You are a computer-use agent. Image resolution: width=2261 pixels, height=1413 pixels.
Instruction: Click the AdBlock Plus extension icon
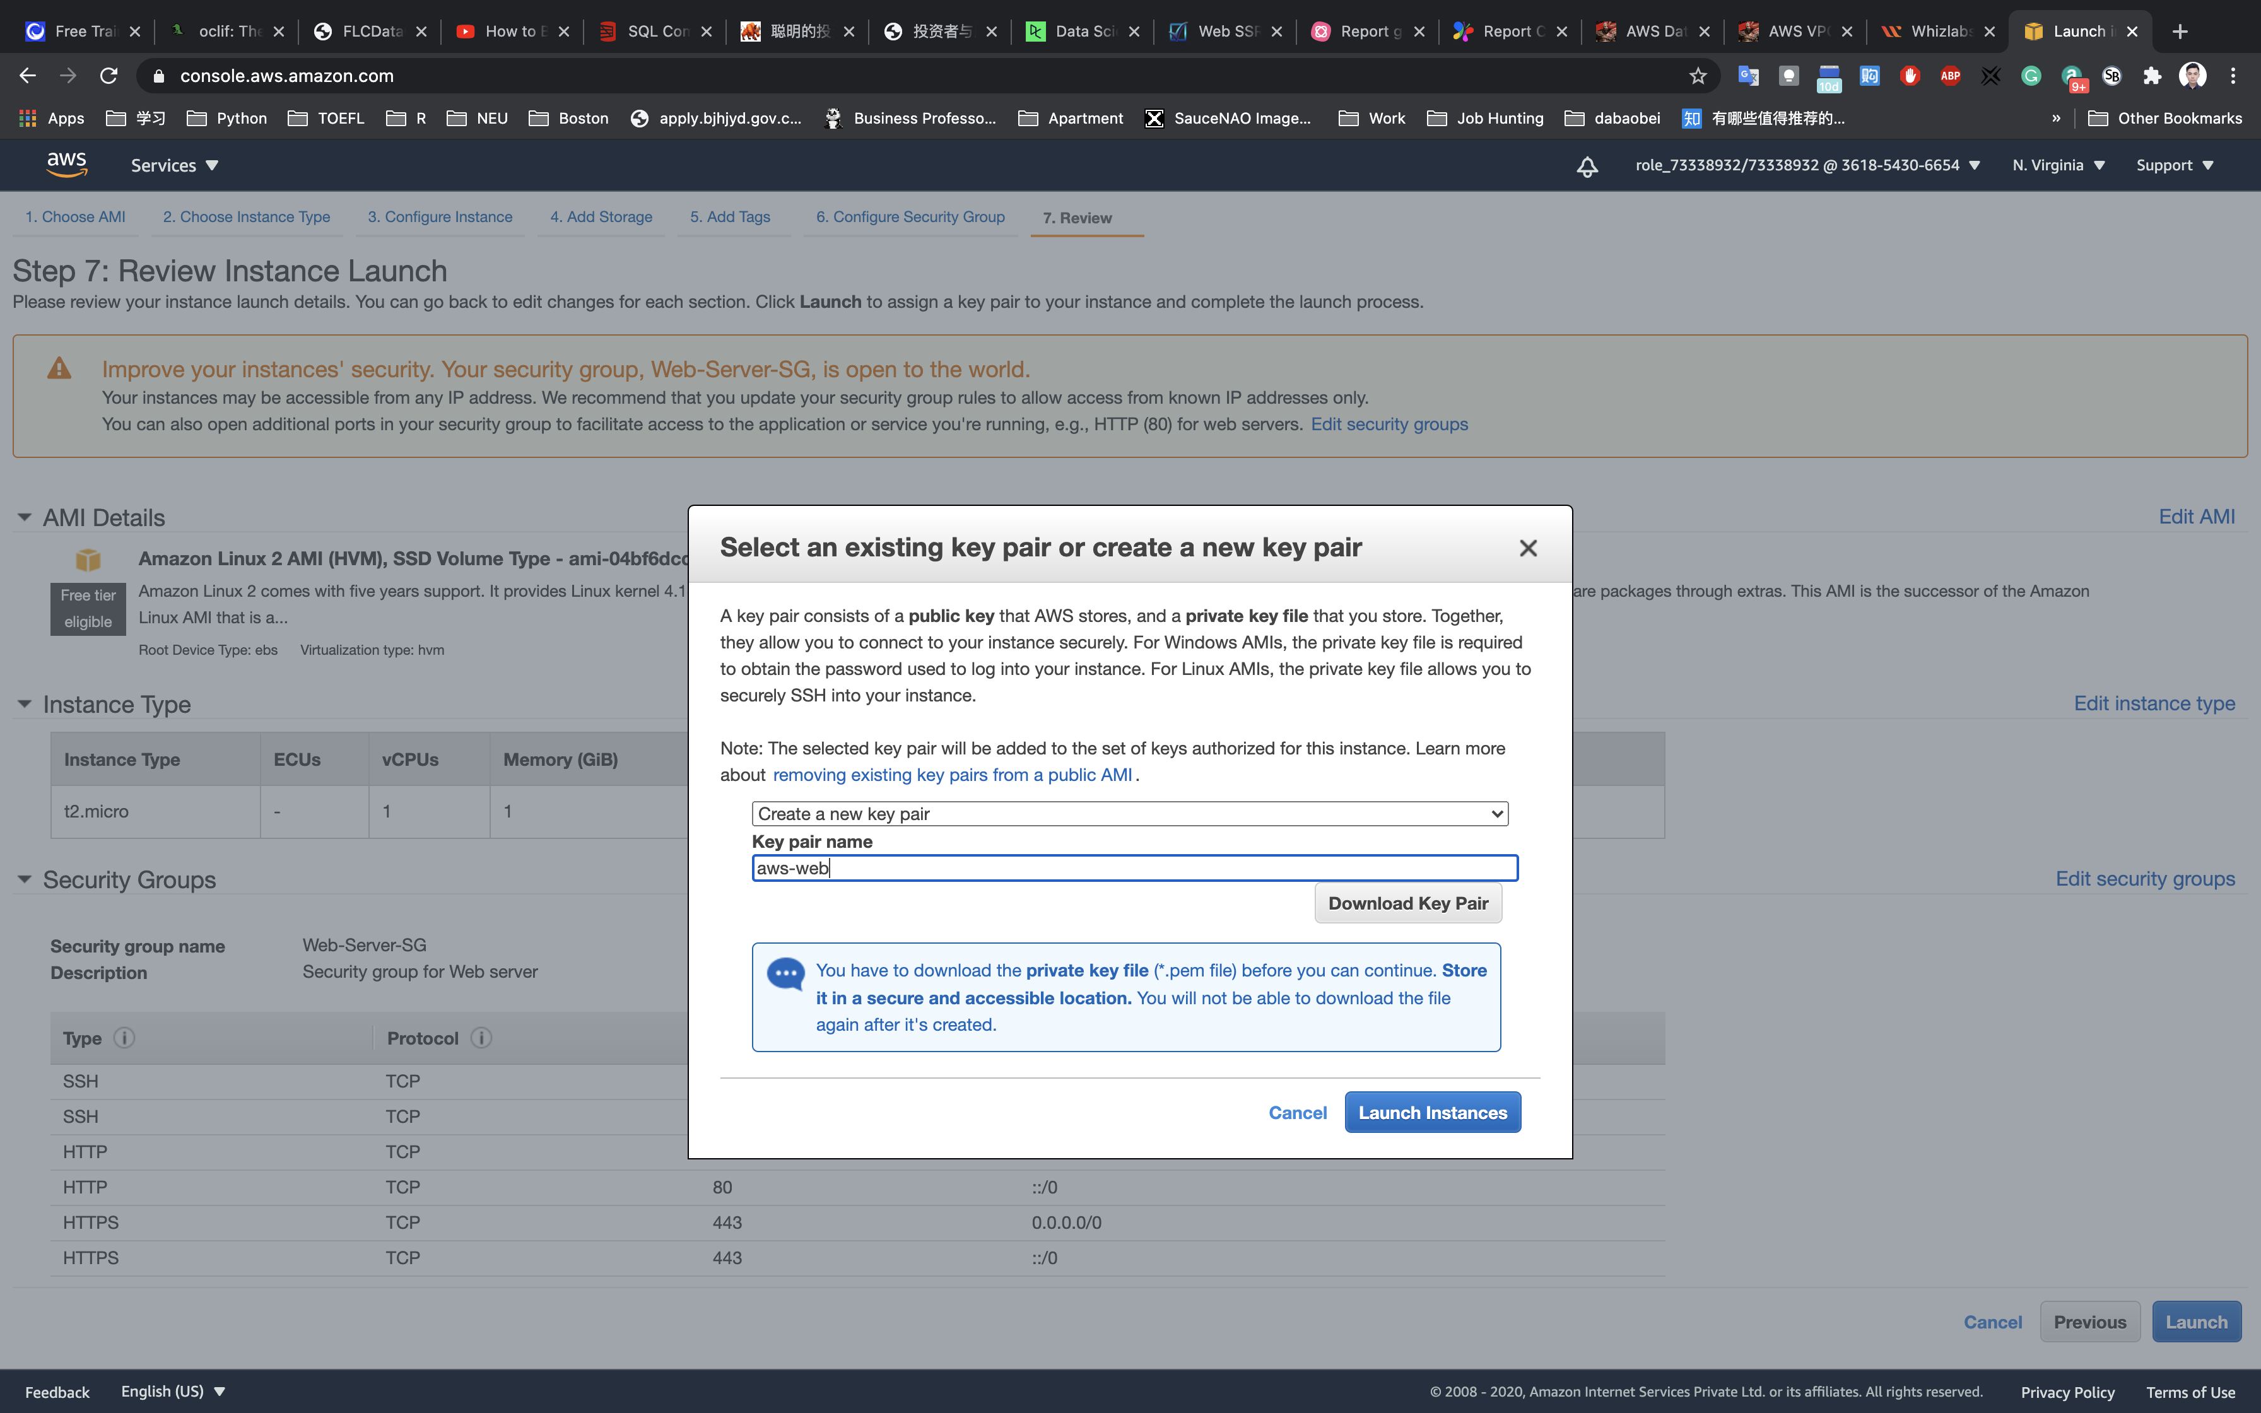pyautogui.click(x=1950, y=76)
